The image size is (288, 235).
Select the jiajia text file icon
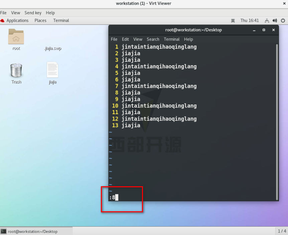(x=52, y=70)
